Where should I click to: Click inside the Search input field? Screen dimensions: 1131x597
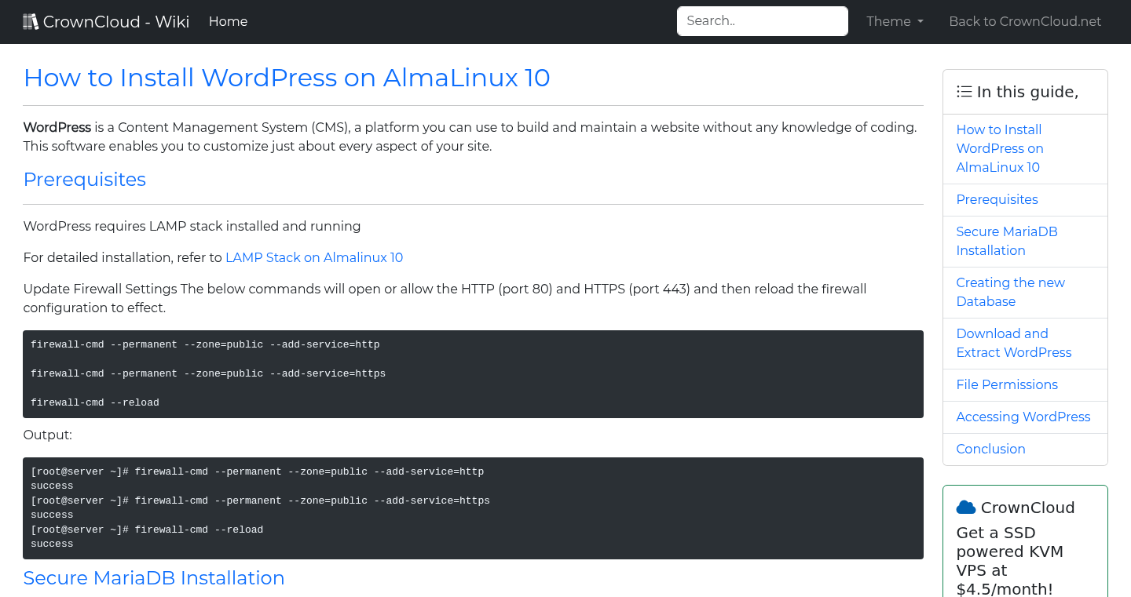pyautogui.click(x=762, y=21)
